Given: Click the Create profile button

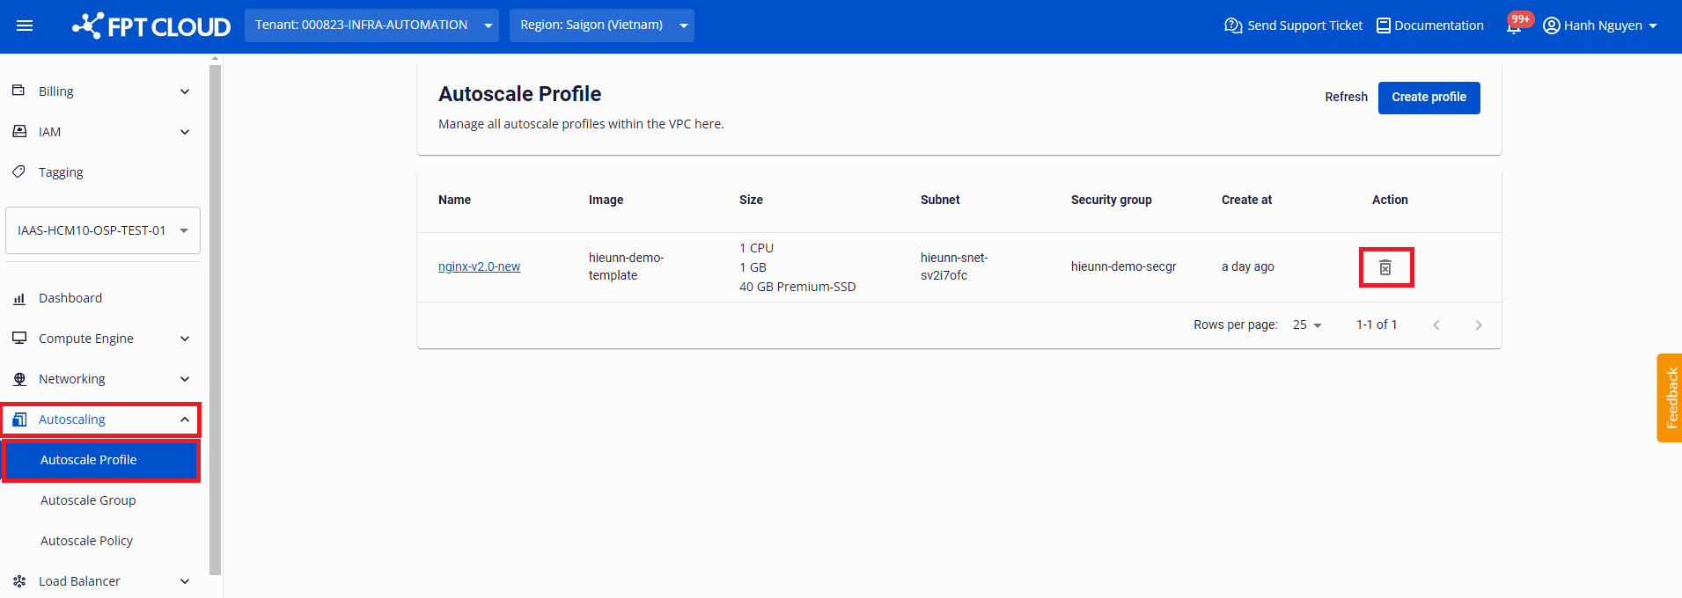Looking at the screenshot, I should click(x=1429, y=98).
